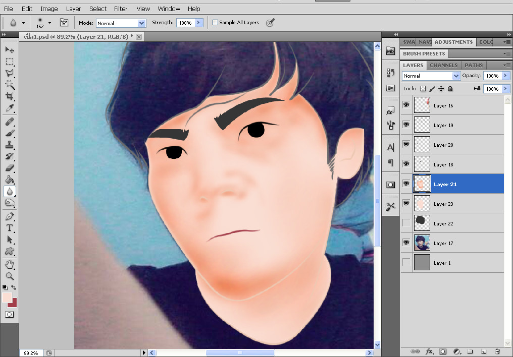
Task: Click the Strength value field
Action: pos(185,23)
